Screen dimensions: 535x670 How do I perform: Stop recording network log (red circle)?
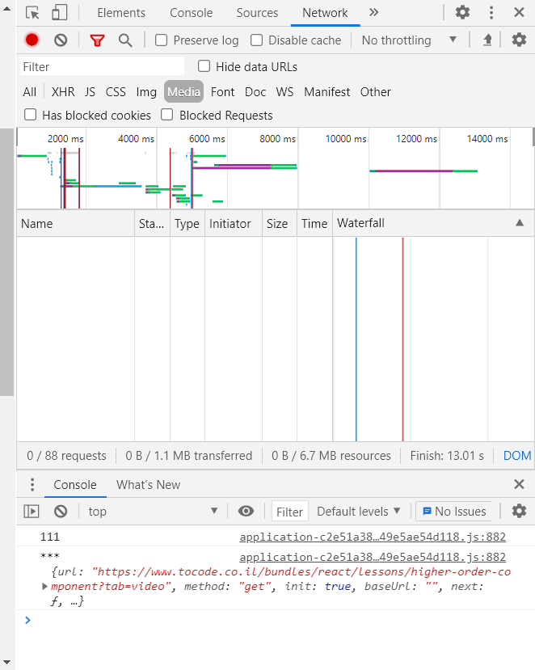(32, 40)
